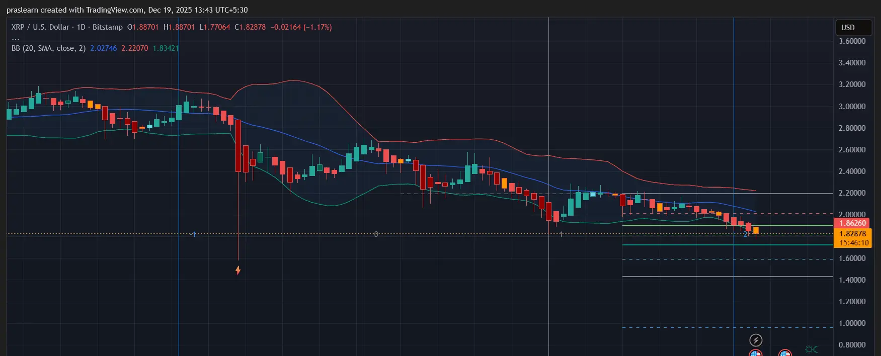Screen dimensions: 881x356
Task: Expand the three-dot legend options under the symbol
Action: click(16, 38)
